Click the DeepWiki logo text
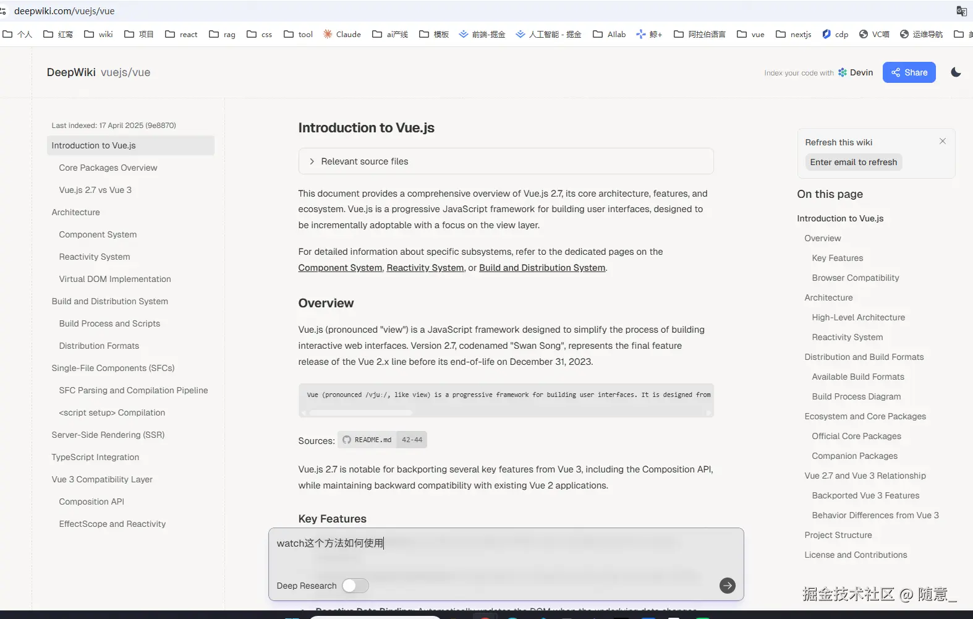Screen dimensions: 973x619 (x=71, y=72)
